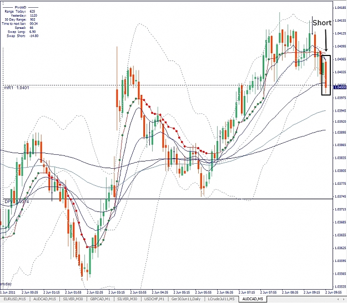Image resolution: width=347 pixels, height=303 pixels.
Task: Click the DPV 1.0374 pivot label
Action: click(17, 201)
